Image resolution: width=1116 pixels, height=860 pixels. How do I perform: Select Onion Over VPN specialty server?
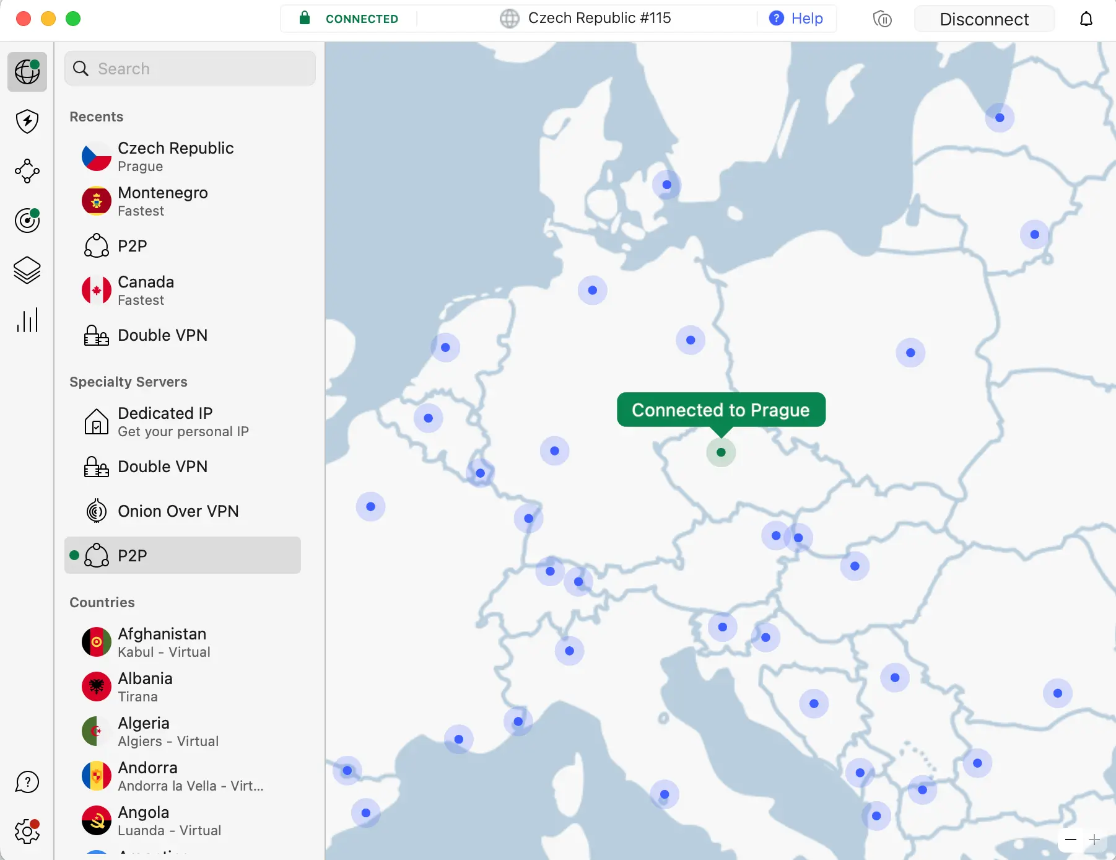178,511
